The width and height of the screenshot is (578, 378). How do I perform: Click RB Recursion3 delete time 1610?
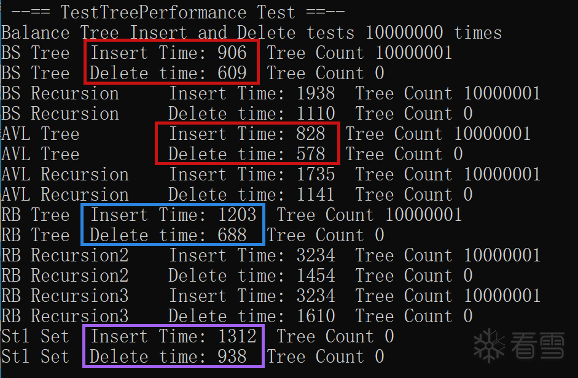pyautogui.click(x=316, y=316)
